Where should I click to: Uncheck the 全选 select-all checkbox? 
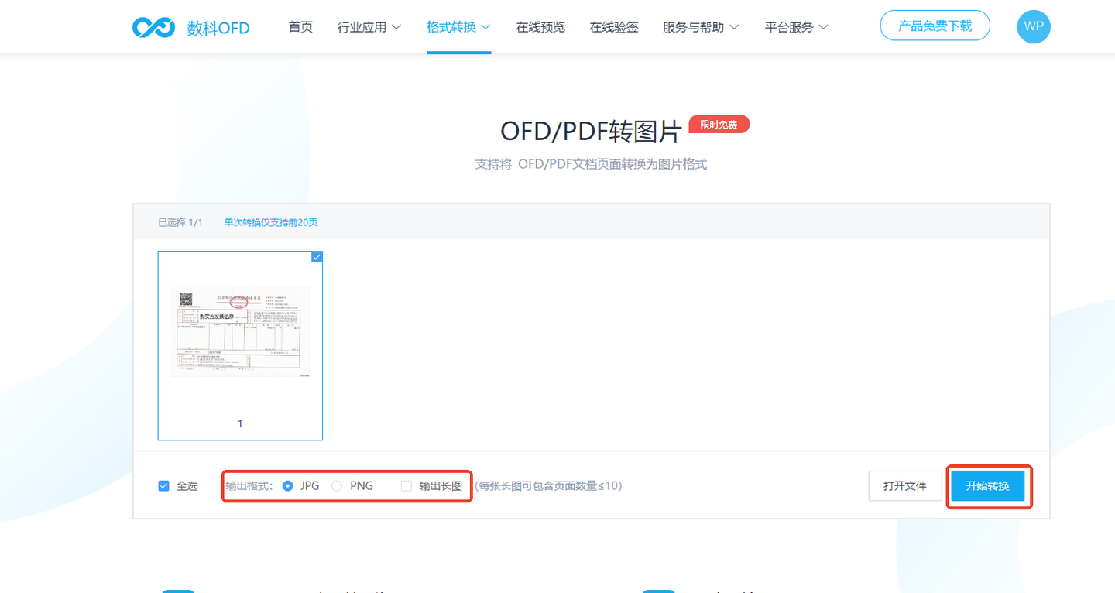click(163, 485)
